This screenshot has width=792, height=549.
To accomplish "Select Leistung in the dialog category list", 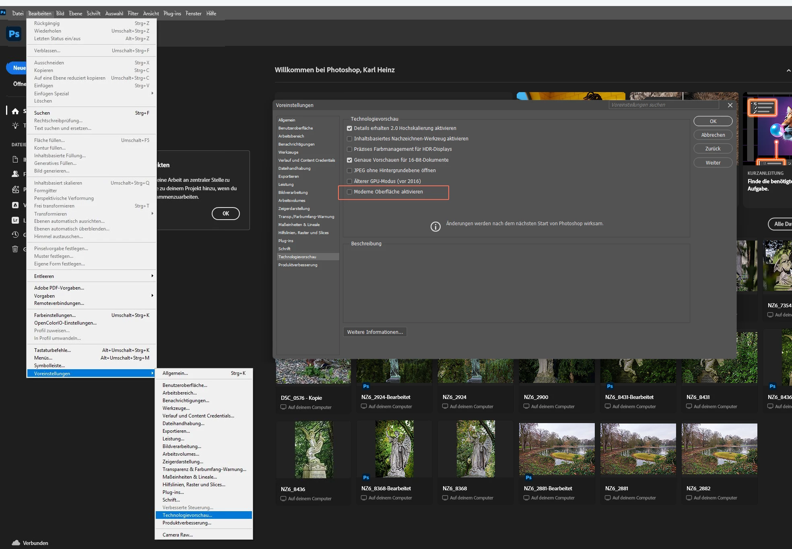I will (308, 185).
